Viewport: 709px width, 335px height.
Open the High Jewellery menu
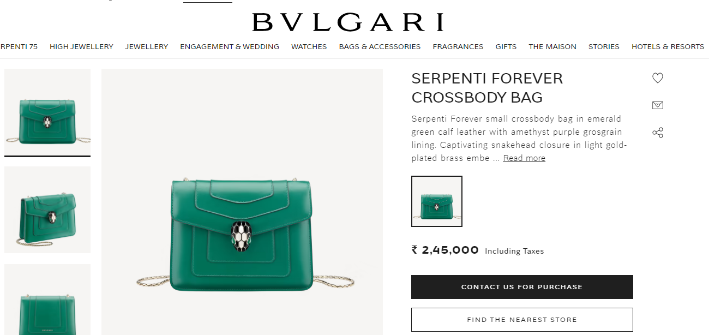point(81,47)
